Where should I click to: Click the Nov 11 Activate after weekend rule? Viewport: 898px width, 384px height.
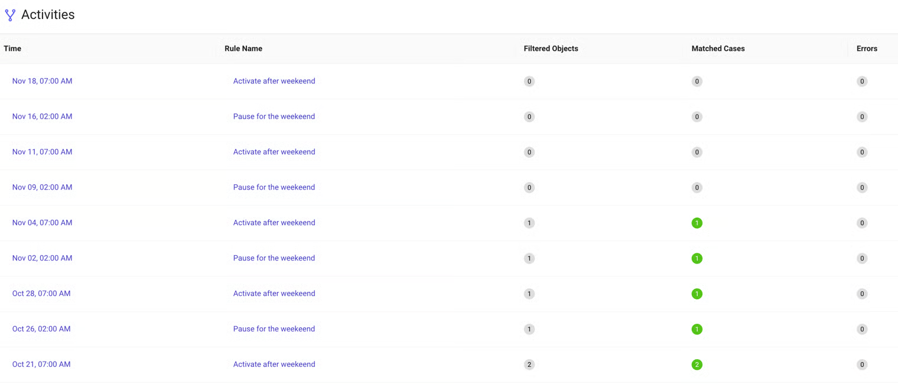point(274,152)
